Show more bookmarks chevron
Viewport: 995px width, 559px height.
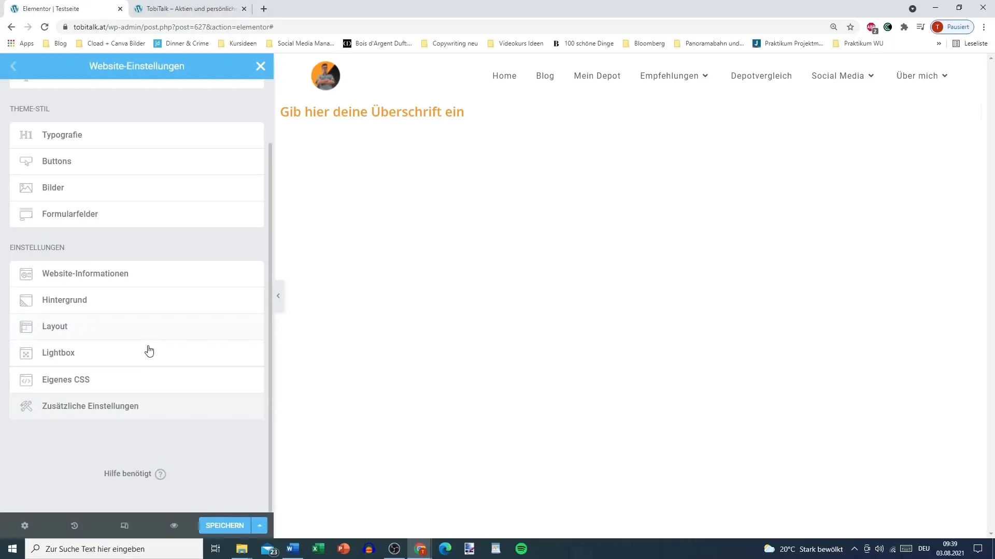(939, 43)
